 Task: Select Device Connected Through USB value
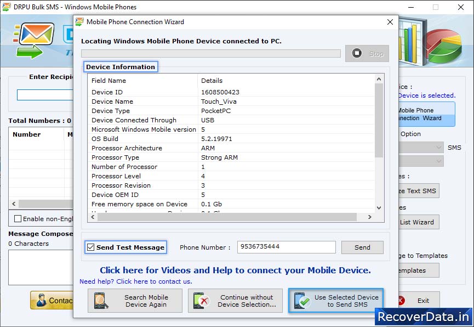208,120
